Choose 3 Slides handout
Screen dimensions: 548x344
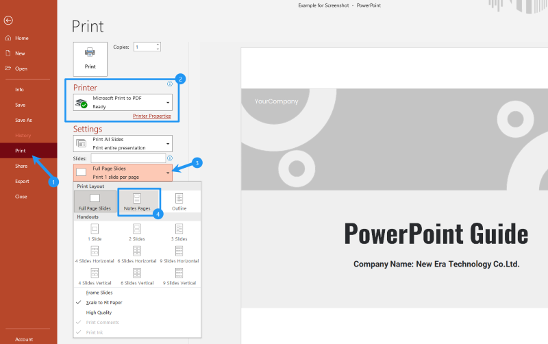(x=179, y=232)
